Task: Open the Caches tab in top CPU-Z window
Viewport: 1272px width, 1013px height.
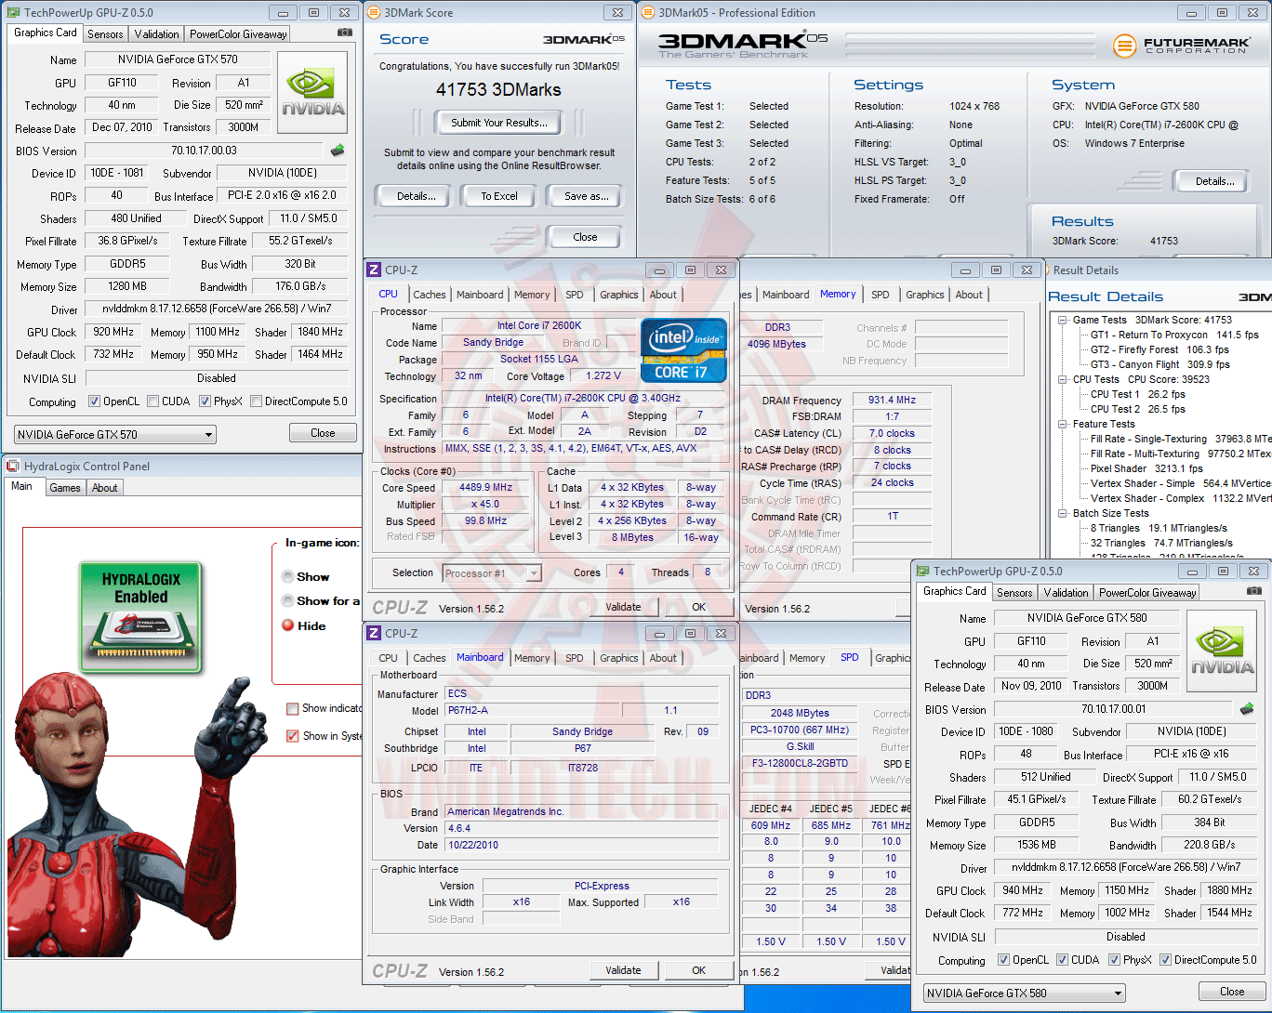Action: click(430, 295)
